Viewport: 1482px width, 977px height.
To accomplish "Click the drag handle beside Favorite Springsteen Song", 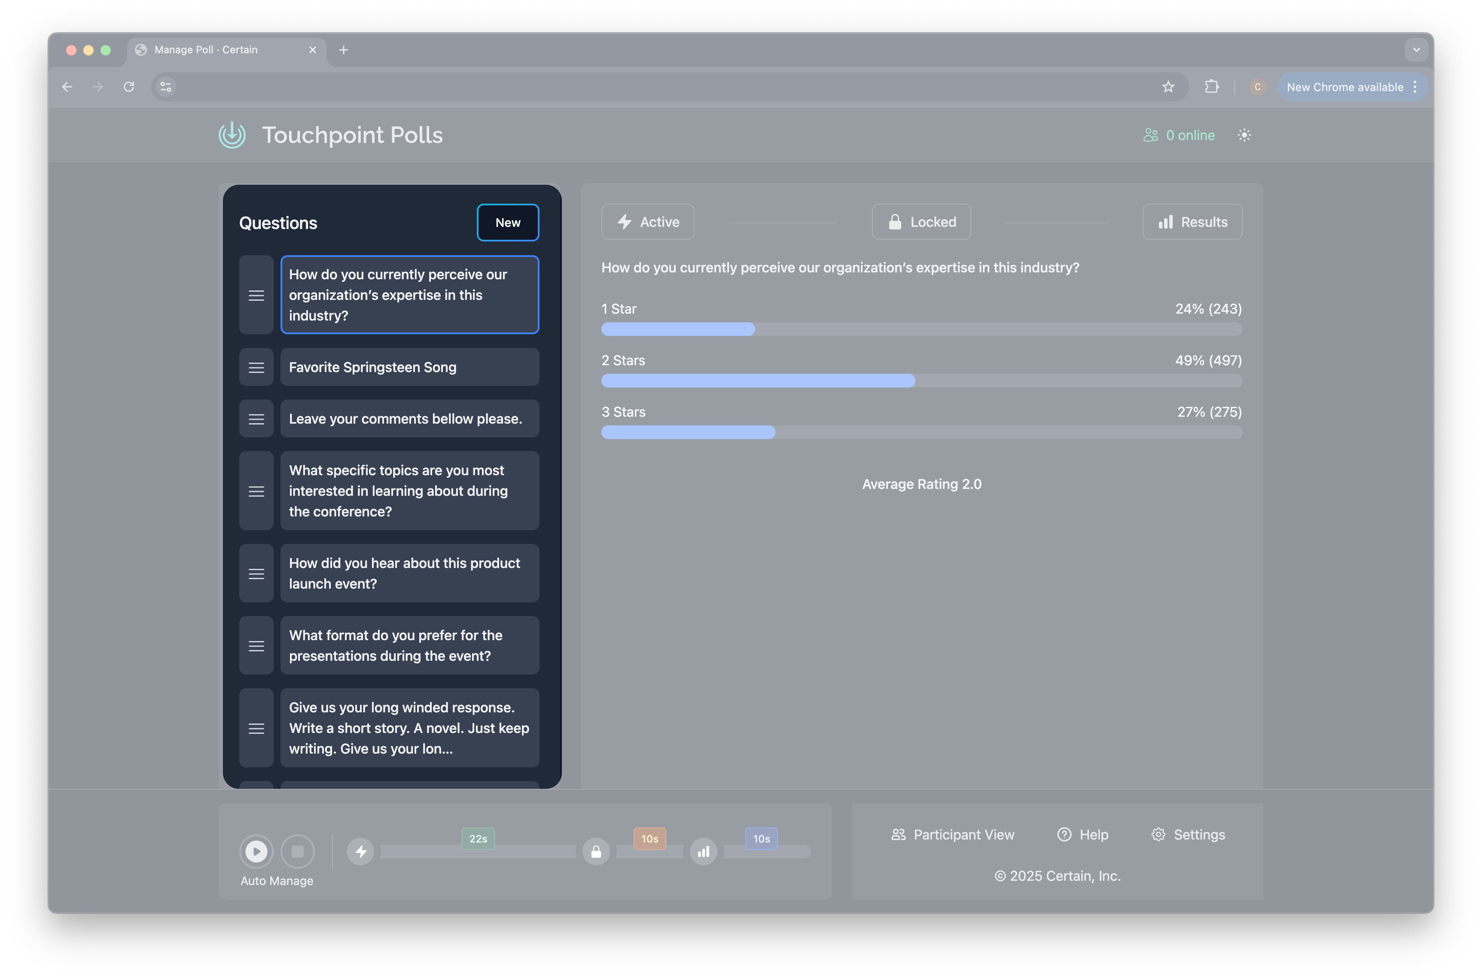I will (x=256, y=368).
